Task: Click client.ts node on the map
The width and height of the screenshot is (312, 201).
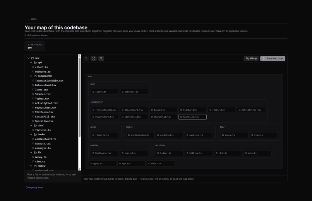Action: [105, 92]
